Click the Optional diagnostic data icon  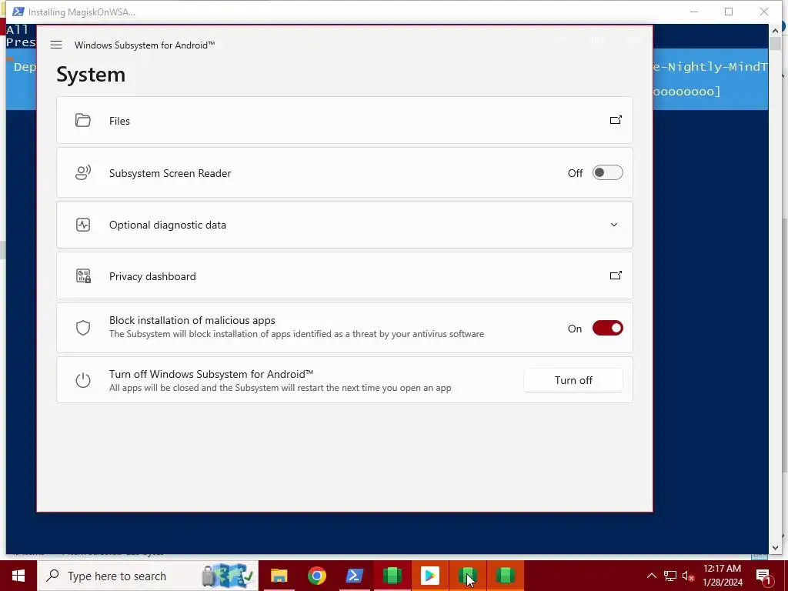pos(83,225)
